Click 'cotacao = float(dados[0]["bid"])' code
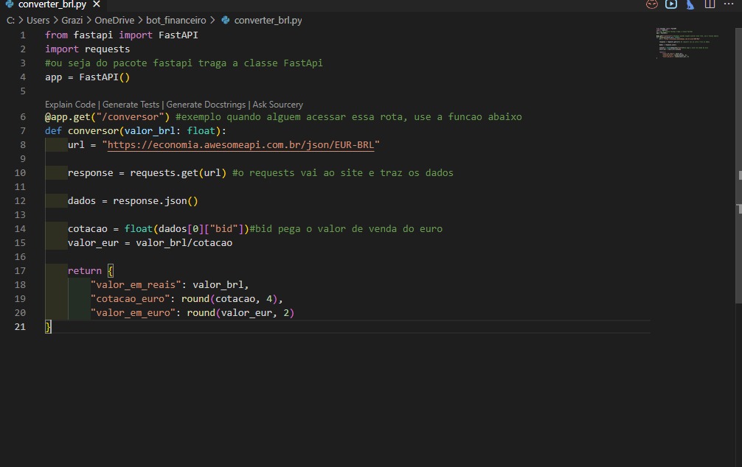Image resolution: width=742 pixels, height=467 pixels. tap(159, 229)
